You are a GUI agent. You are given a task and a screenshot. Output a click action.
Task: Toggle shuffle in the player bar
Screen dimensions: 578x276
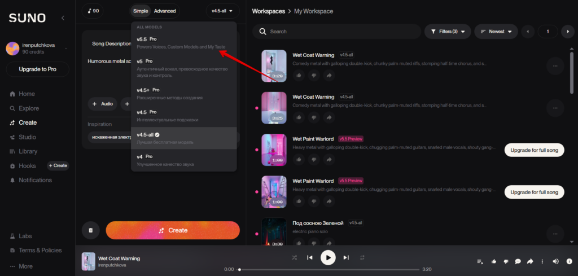pos(294,257)
